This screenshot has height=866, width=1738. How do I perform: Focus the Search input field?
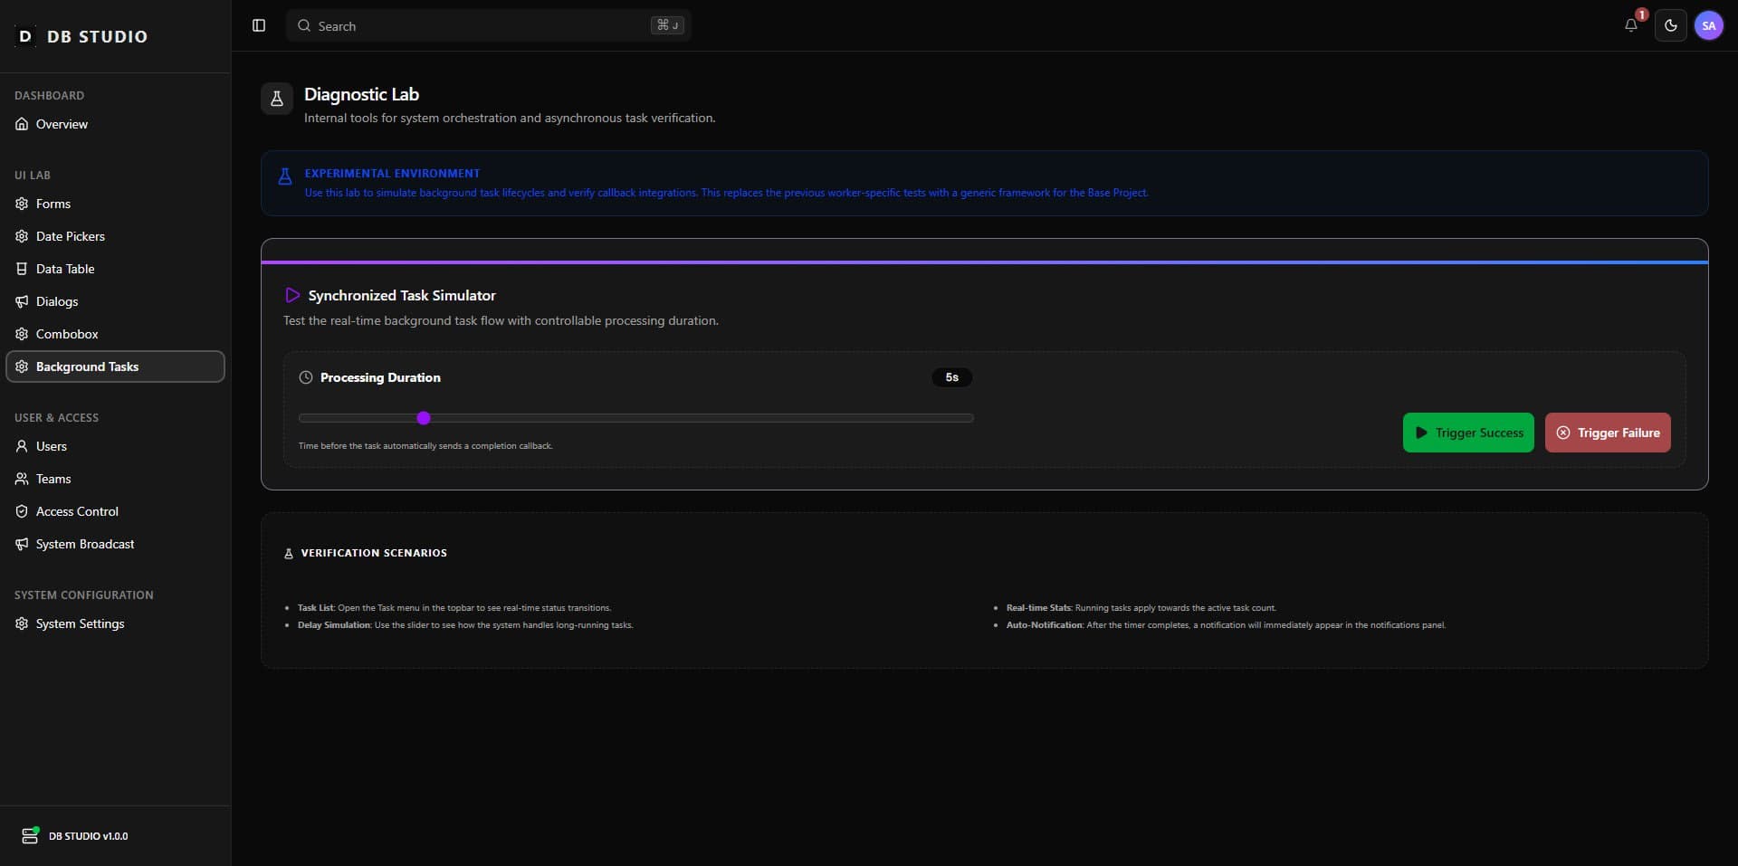pyautogui.click(x=480, y=26)
